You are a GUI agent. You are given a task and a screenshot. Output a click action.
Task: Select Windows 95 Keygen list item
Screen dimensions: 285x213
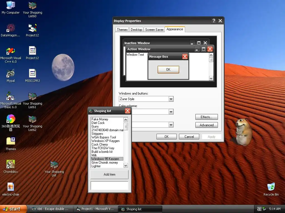(x=107, y=159)
